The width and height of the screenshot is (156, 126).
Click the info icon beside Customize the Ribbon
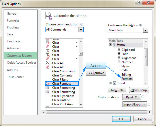tap(141, 25)
